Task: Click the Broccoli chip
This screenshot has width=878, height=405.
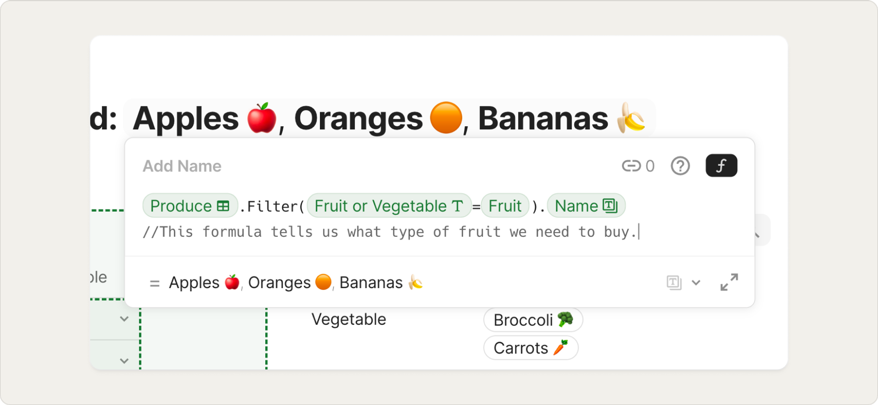Action: [x=533, y=320]
